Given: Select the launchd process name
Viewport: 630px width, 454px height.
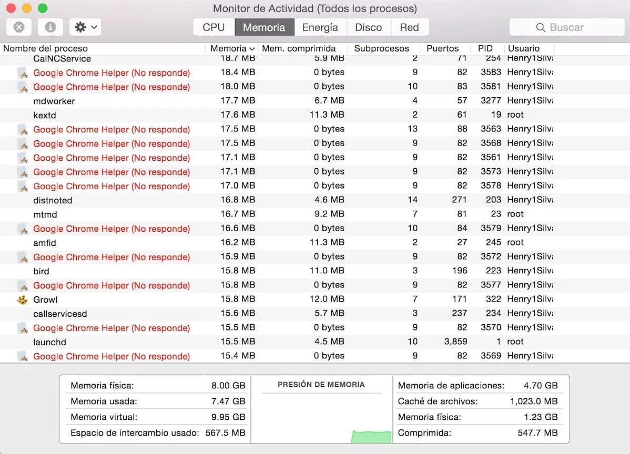Looking at the screenshot, I should pos(49,342).
